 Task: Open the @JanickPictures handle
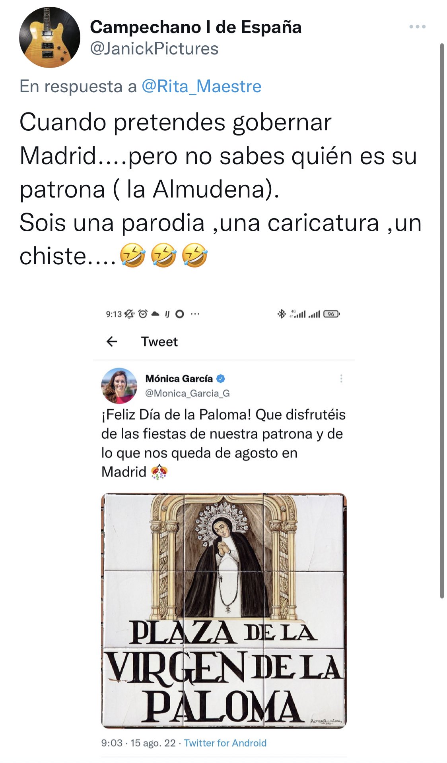[154, 49]
